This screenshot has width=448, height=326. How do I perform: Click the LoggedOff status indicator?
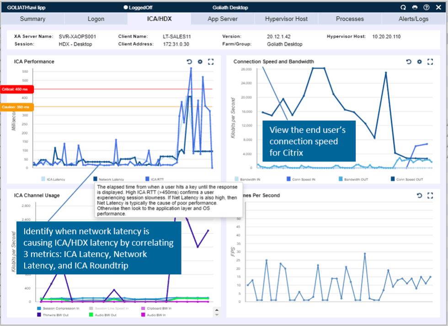coord(138,7)
